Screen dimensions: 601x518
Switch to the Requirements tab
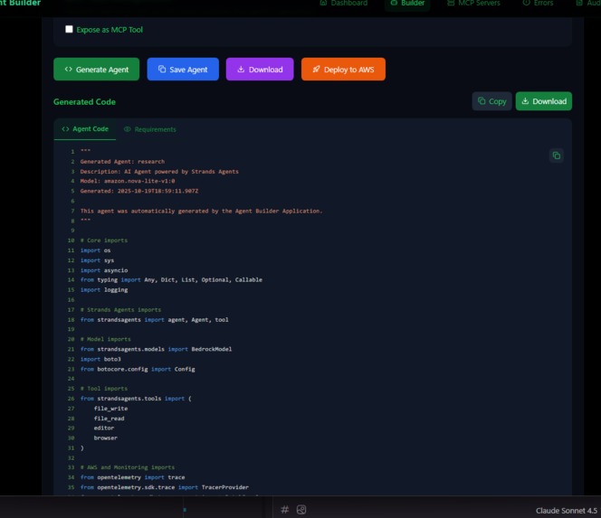(x=150, y=129)
